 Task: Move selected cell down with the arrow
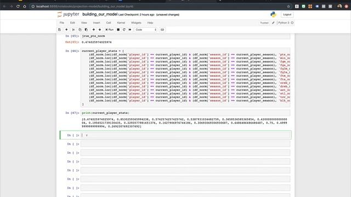(x=100, y=30)
